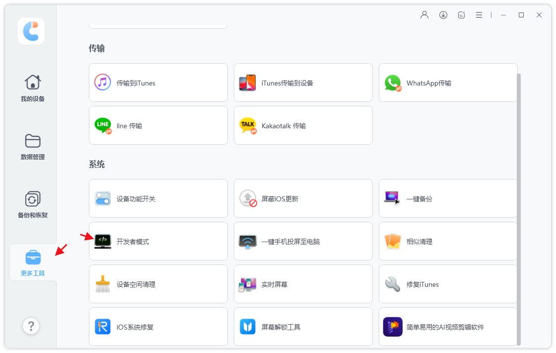
Task: Open 设备功能开关 settings tool
Action: tap(158, 198)
